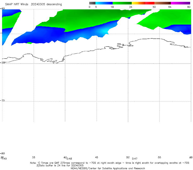Click the color bar scale label '64'
Viewport: 193px width, 170px height.
(x=170, y=7)
